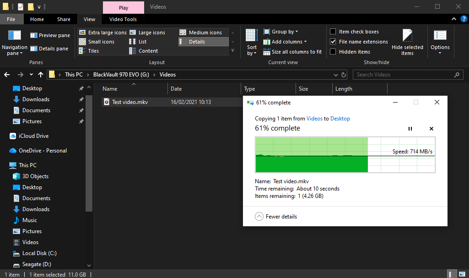
Task: Click the copy progress speed graph
Action: pos(345,155)
